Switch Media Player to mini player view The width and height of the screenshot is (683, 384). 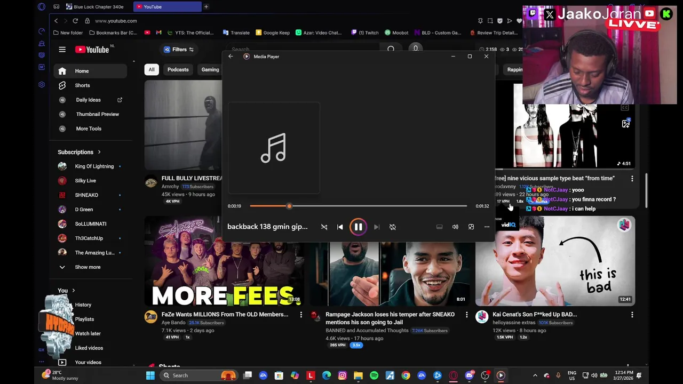[x=471, y=227]
